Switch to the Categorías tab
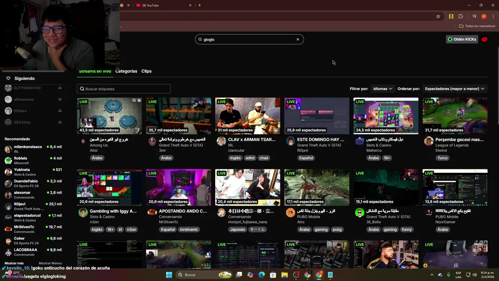499x281 pixels. 126,71
